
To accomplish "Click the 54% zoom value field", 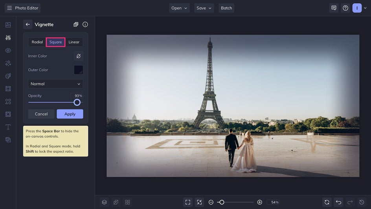I will coord(273,202).
